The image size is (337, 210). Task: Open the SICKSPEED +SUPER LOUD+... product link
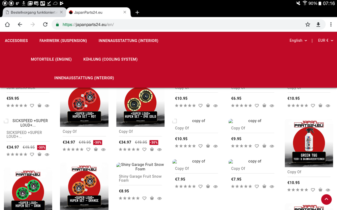coord(24,135)
